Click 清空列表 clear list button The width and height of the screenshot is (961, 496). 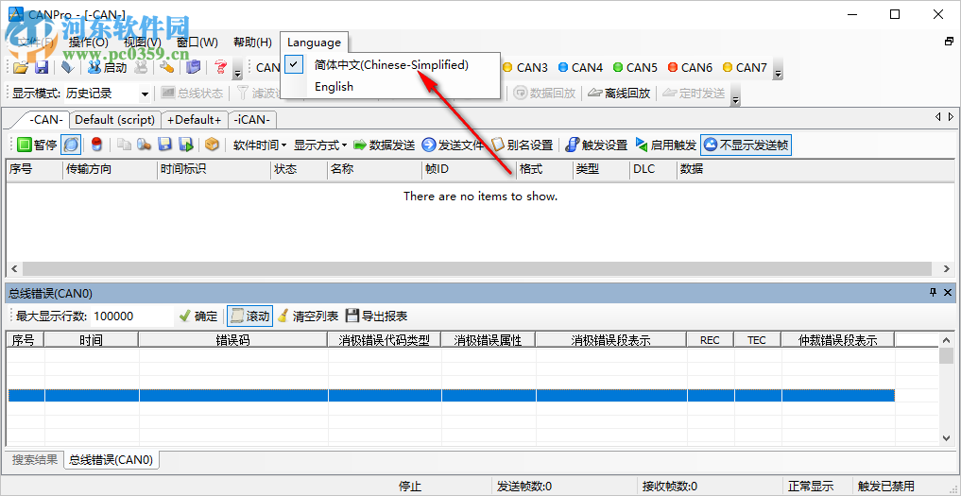(x=308, y=316)
